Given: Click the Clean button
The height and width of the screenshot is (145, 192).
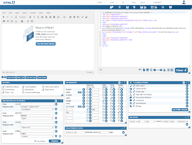Looking at the screenshot, I should pyautogui.click(x=181, y=70).
